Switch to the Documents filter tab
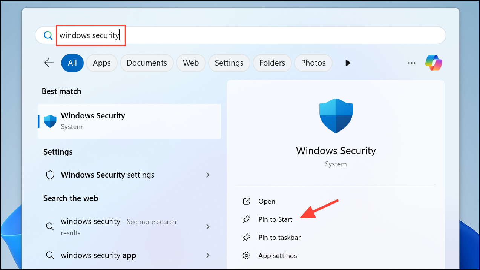The height and width of the screenshot is (270, 480). coord(147,63)
